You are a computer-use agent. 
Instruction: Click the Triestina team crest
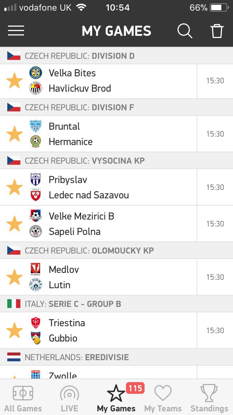tap(36, 323)
